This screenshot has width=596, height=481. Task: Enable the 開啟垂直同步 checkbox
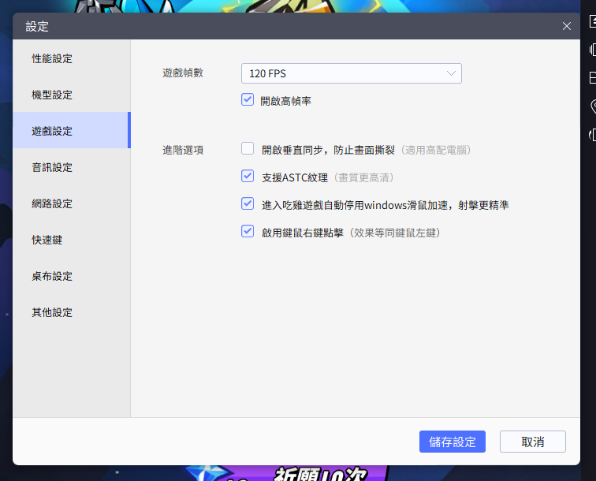248,148
